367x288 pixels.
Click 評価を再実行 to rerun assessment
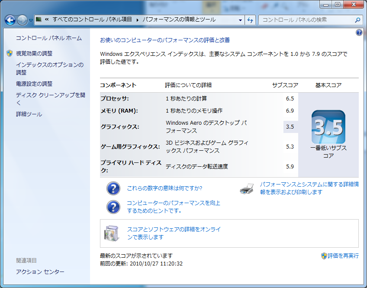coord(343,256)
